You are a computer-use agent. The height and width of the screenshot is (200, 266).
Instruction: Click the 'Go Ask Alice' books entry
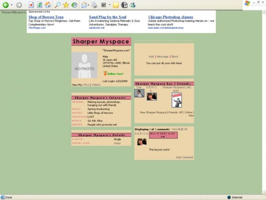pyautogui.click(x=95, y=121)
